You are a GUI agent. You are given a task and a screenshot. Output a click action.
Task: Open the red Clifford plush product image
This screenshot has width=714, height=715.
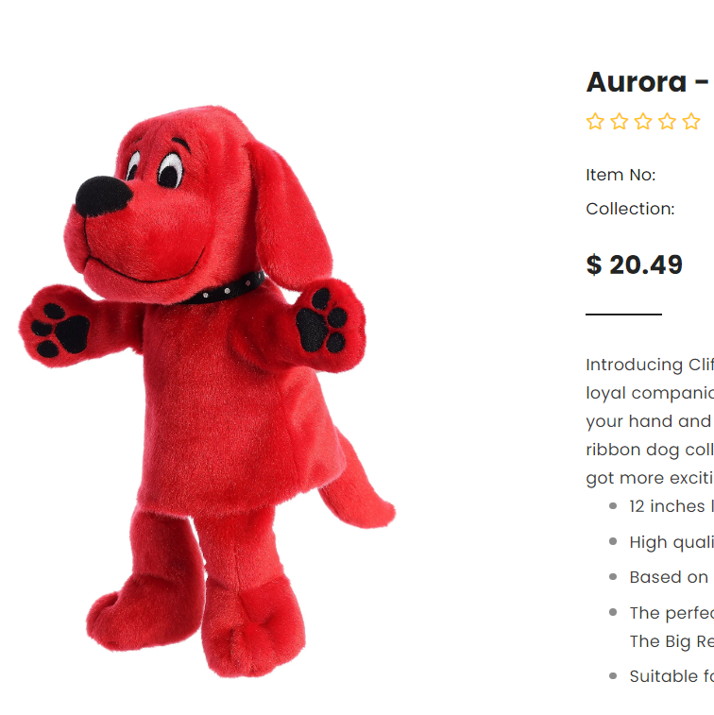pos(208,391)
